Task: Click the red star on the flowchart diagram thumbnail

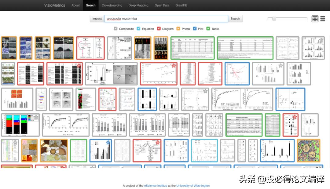Action: point(157,143)
